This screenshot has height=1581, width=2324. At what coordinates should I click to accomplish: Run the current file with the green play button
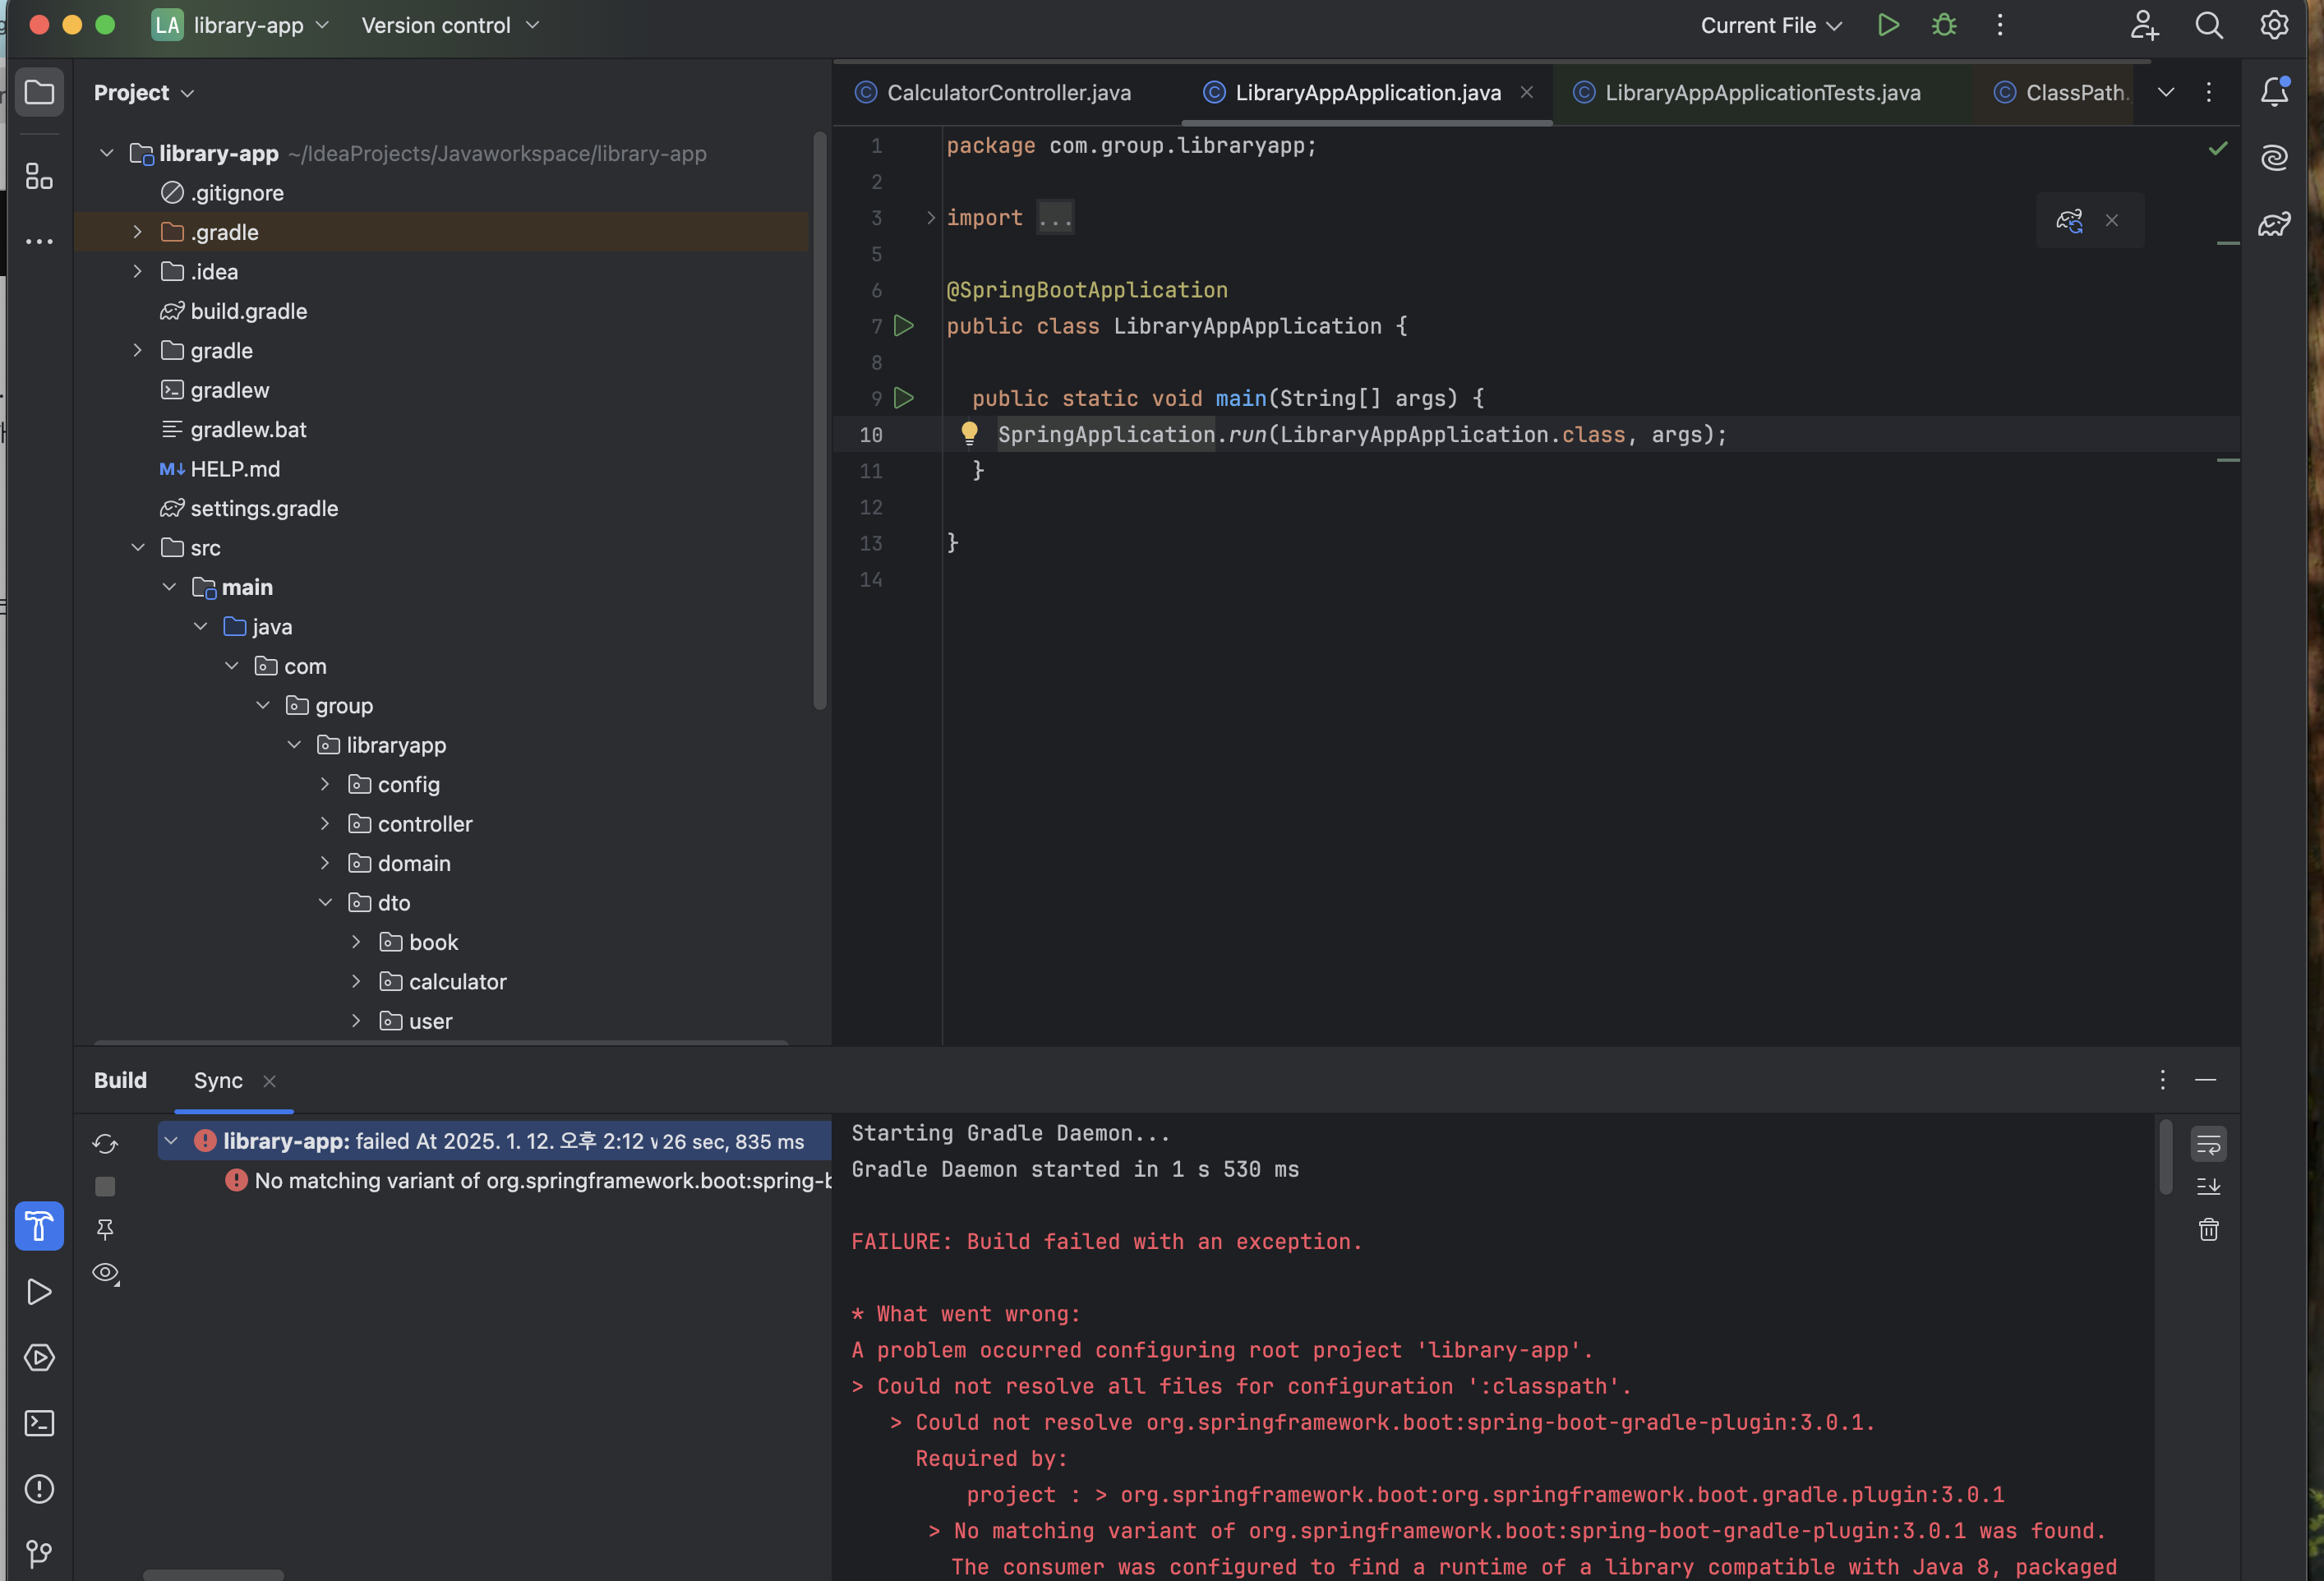coord(1888,25)
